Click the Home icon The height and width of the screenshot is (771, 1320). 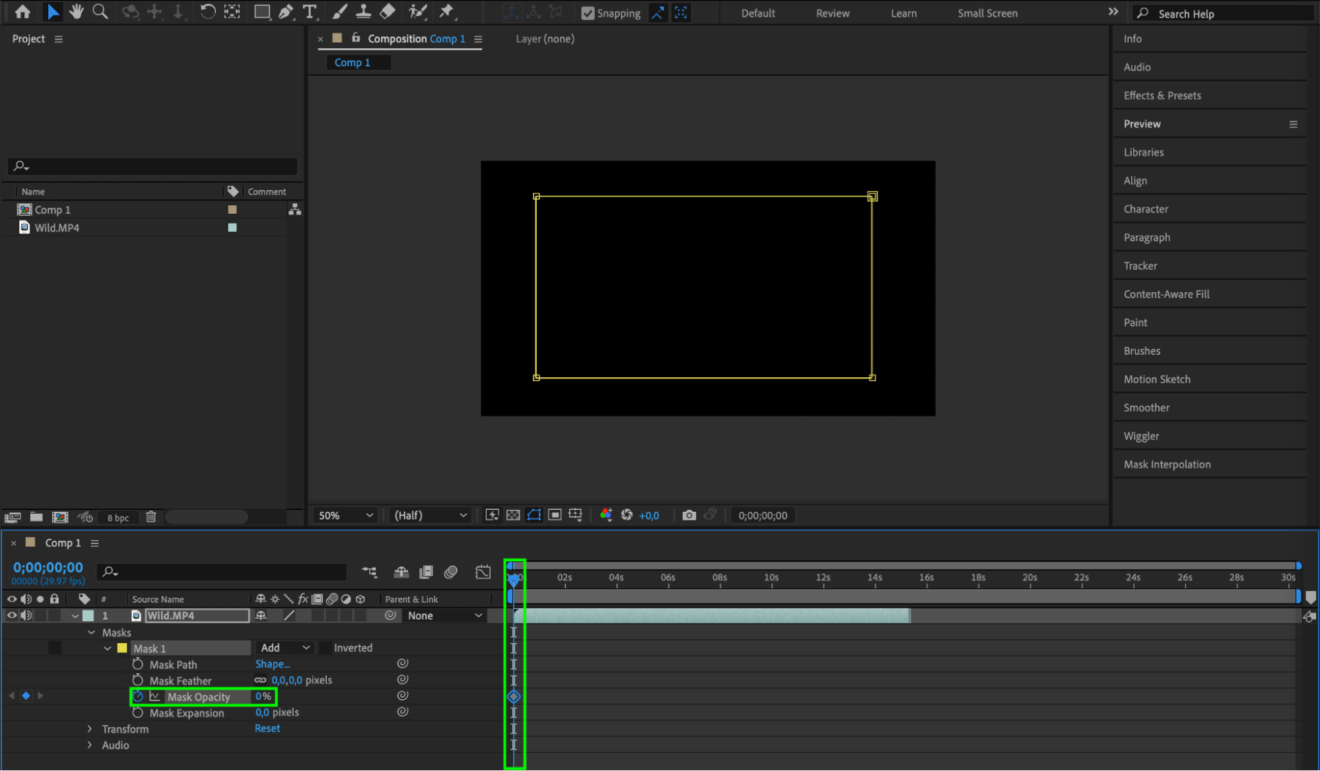(x=22, y=11)
